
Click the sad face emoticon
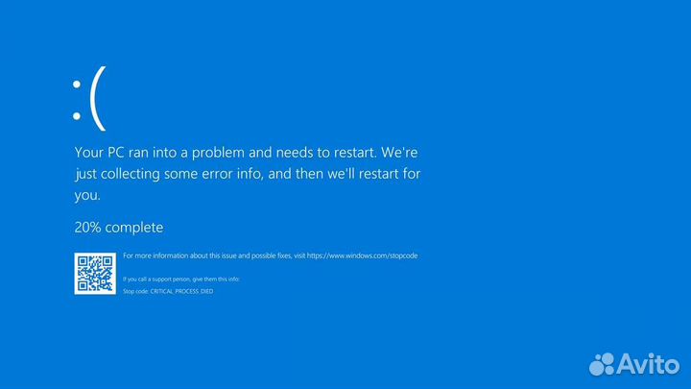point(89,98)
